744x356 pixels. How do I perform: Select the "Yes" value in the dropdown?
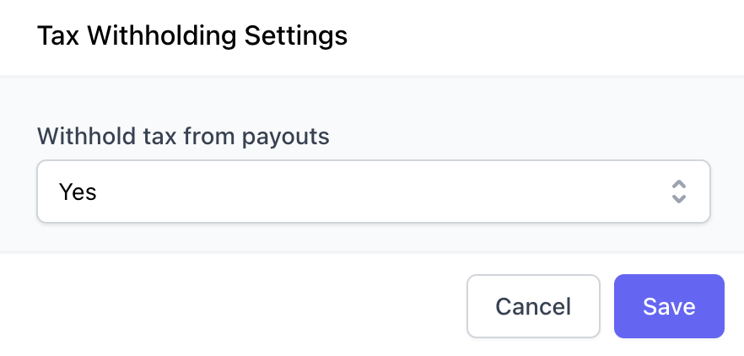(78, 191)
